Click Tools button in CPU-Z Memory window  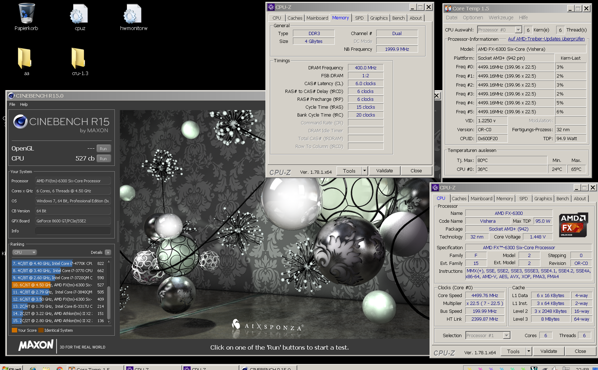pos(349,171)
